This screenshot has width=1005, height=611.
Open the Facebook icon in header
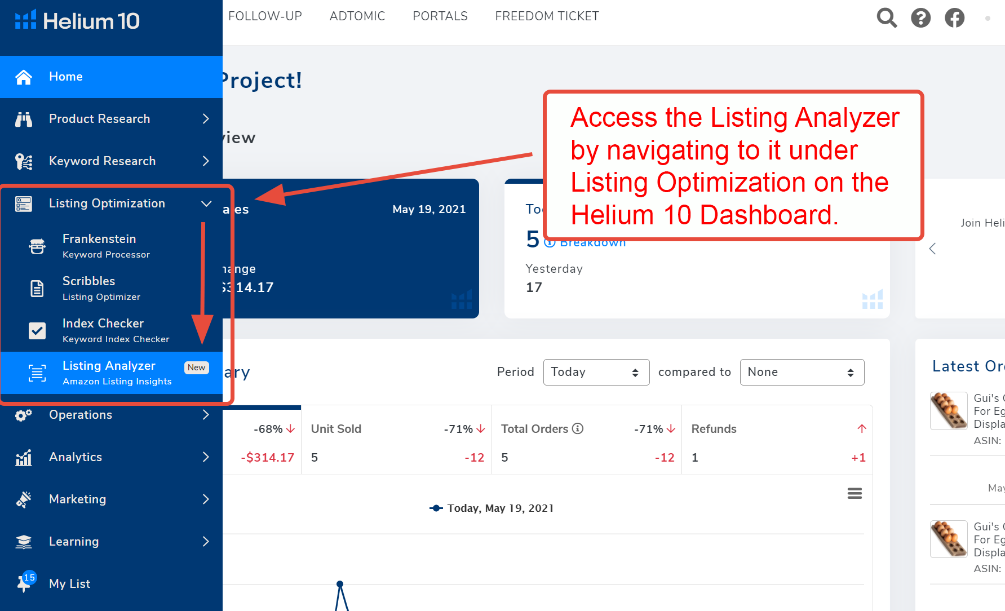pyautogui.click(x=955, y=18)
